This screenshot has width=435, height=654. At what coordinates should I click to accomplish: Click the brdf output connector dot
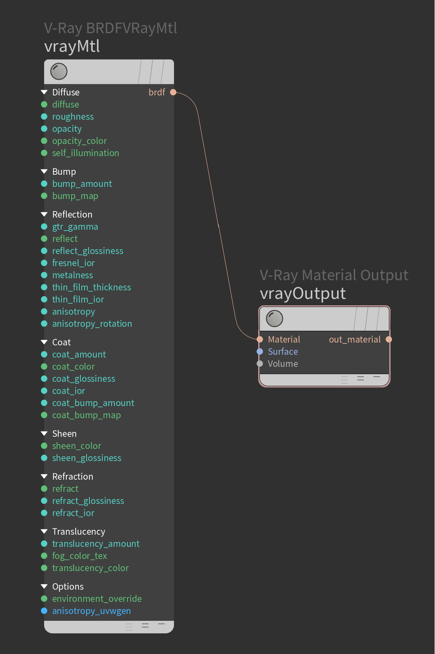coord(173,92)
